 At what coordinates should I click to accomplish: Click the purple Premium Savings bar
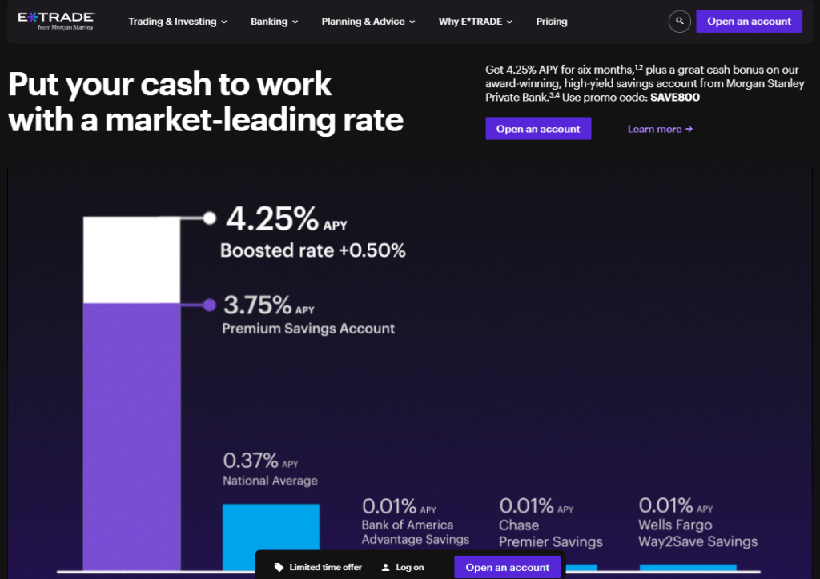pos(132,437)
